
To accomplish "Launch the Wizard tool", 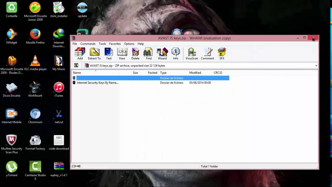I will [162, 54].
